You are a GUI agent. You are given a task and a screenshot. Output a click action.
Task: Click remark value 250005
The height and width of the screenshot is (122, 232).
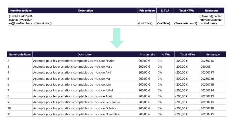click(206, 67)
